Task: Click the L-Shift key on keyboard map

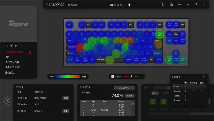Action: click(x=73, y=53)
